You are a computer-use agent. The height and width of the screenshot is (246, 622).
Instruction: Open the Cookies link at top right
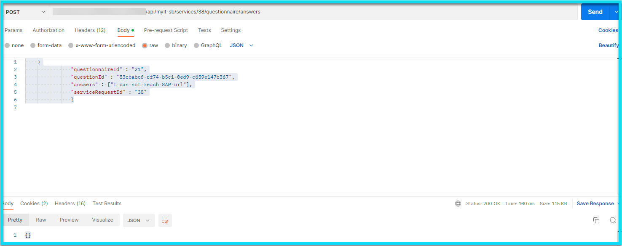click(608, 30)
